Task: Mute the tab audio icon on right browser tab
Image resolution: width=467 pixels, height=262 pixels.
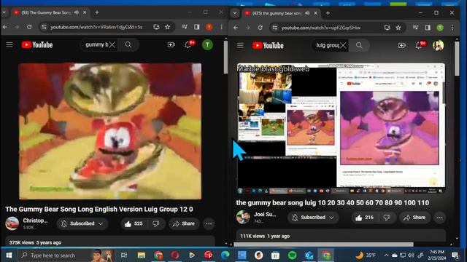Action: click(x=307, y=13)
